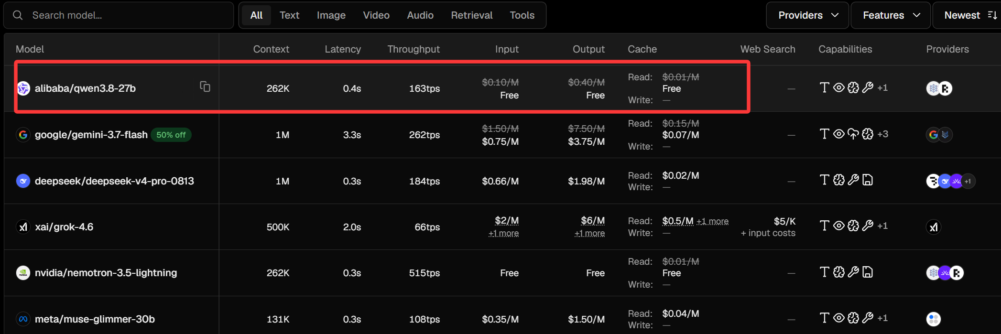1001x334 pixels.
Task: Focus the Search model input field
Action: pyautogui.click(x=119, y=15)
